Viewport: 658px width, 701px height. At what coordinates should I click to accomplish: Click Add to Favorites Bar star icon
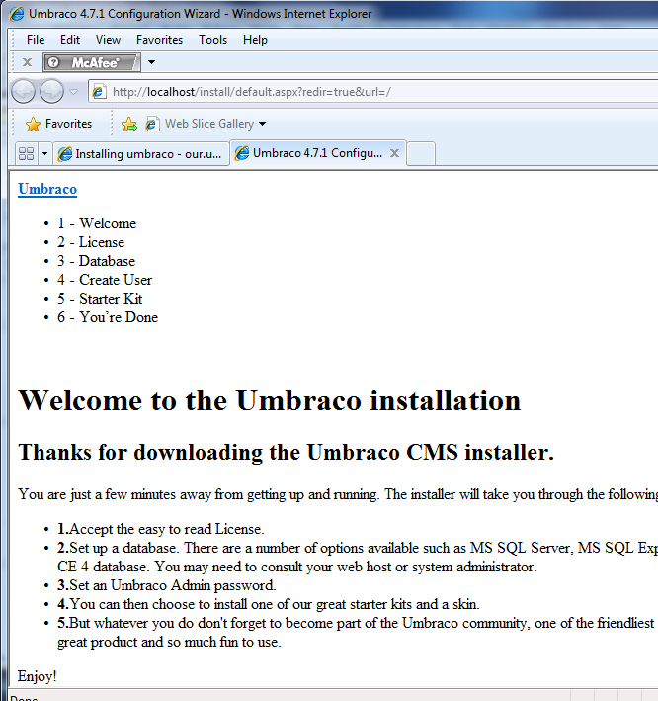point(129,124)
